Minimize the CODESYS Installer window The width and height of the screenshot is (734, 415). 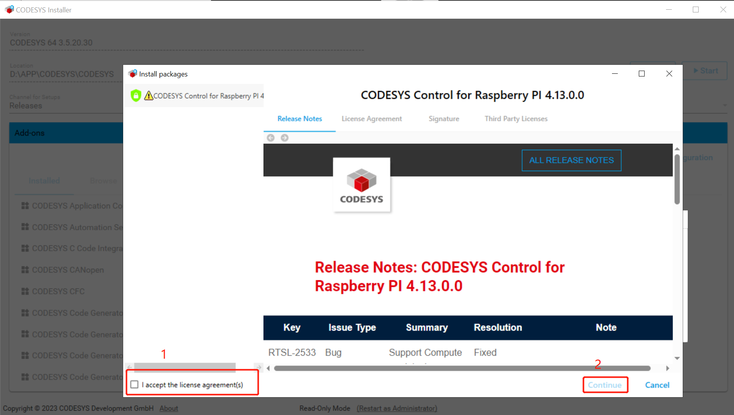pyautogui.click(x=669, y=9)
